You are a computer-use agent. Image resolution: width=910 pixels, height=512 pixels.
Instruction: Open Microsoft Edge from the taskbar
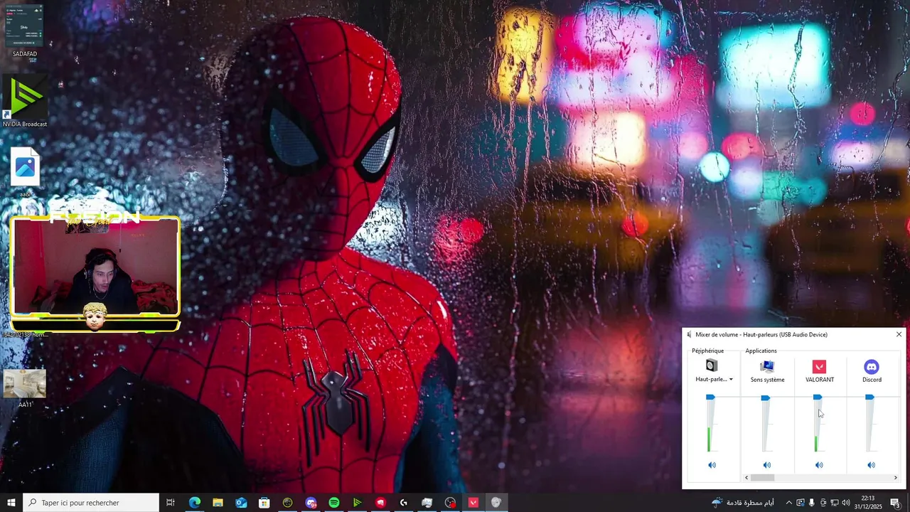tap(194, 503)
